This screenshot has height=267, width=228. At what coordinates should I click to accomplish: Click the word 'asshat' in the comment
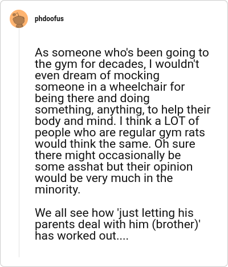(x=85, y=167)
